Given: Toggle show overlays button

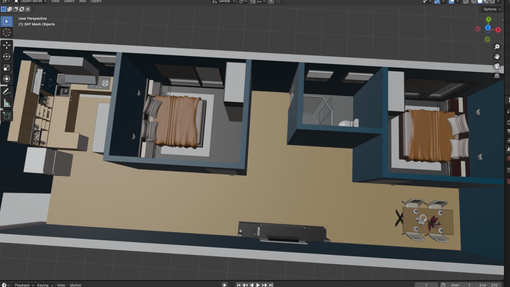Looking at the screenshot, I should pyautogui.click(x=451, y=1).
